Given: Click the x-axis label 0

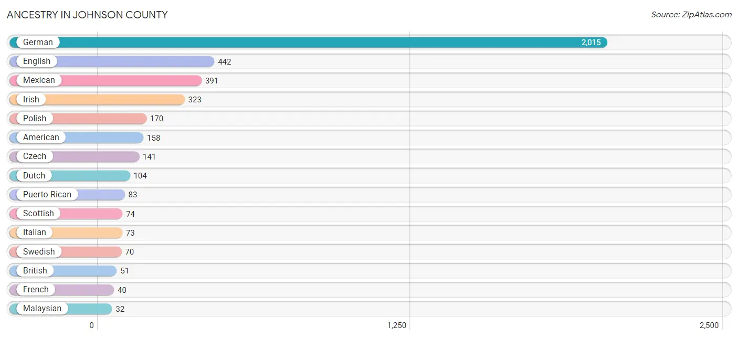Looking at the screenshot, I should pyautogui.click(x=91, y=325).
